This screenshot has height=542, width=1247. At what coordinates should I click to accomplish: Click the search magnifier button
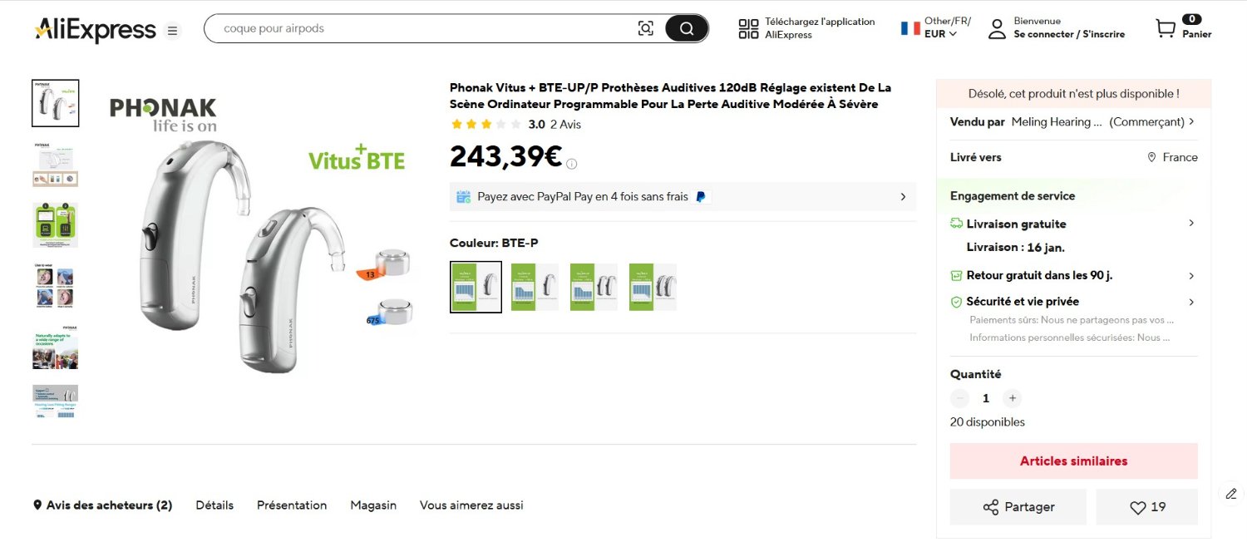[687, 29]
